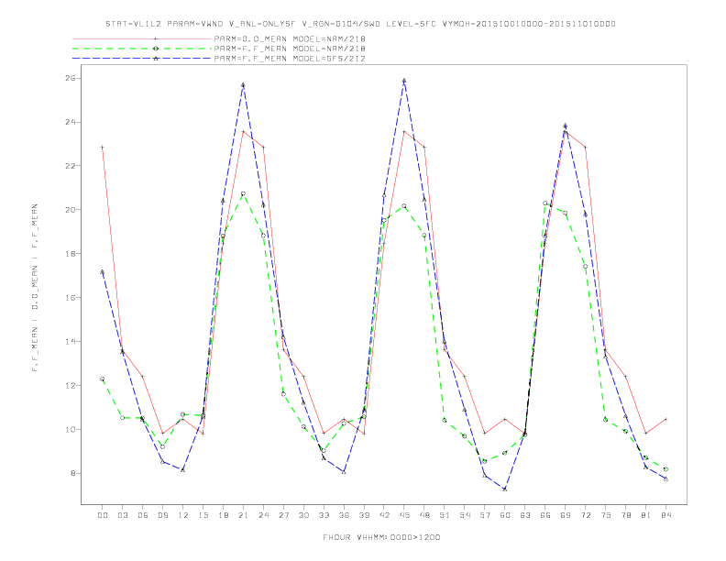The image size is (726, 561).
Task: Click legend label PARM=O.O_MEAN MODEL=NAM/218
Action: click(290, 38)
